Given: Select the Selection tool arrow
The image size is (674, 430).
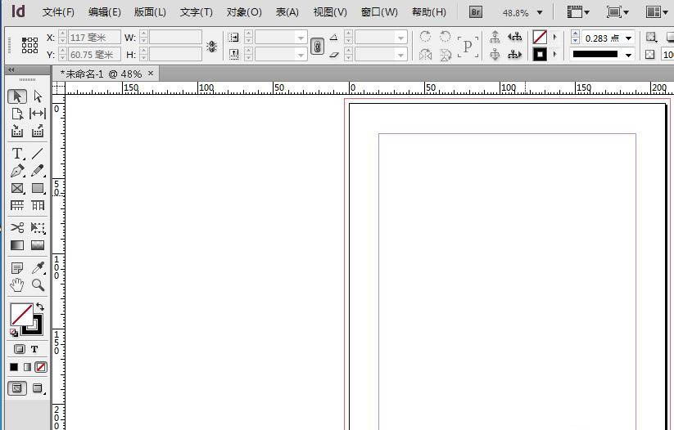Looking at the screenshot, I should click(x=17, y=96).
